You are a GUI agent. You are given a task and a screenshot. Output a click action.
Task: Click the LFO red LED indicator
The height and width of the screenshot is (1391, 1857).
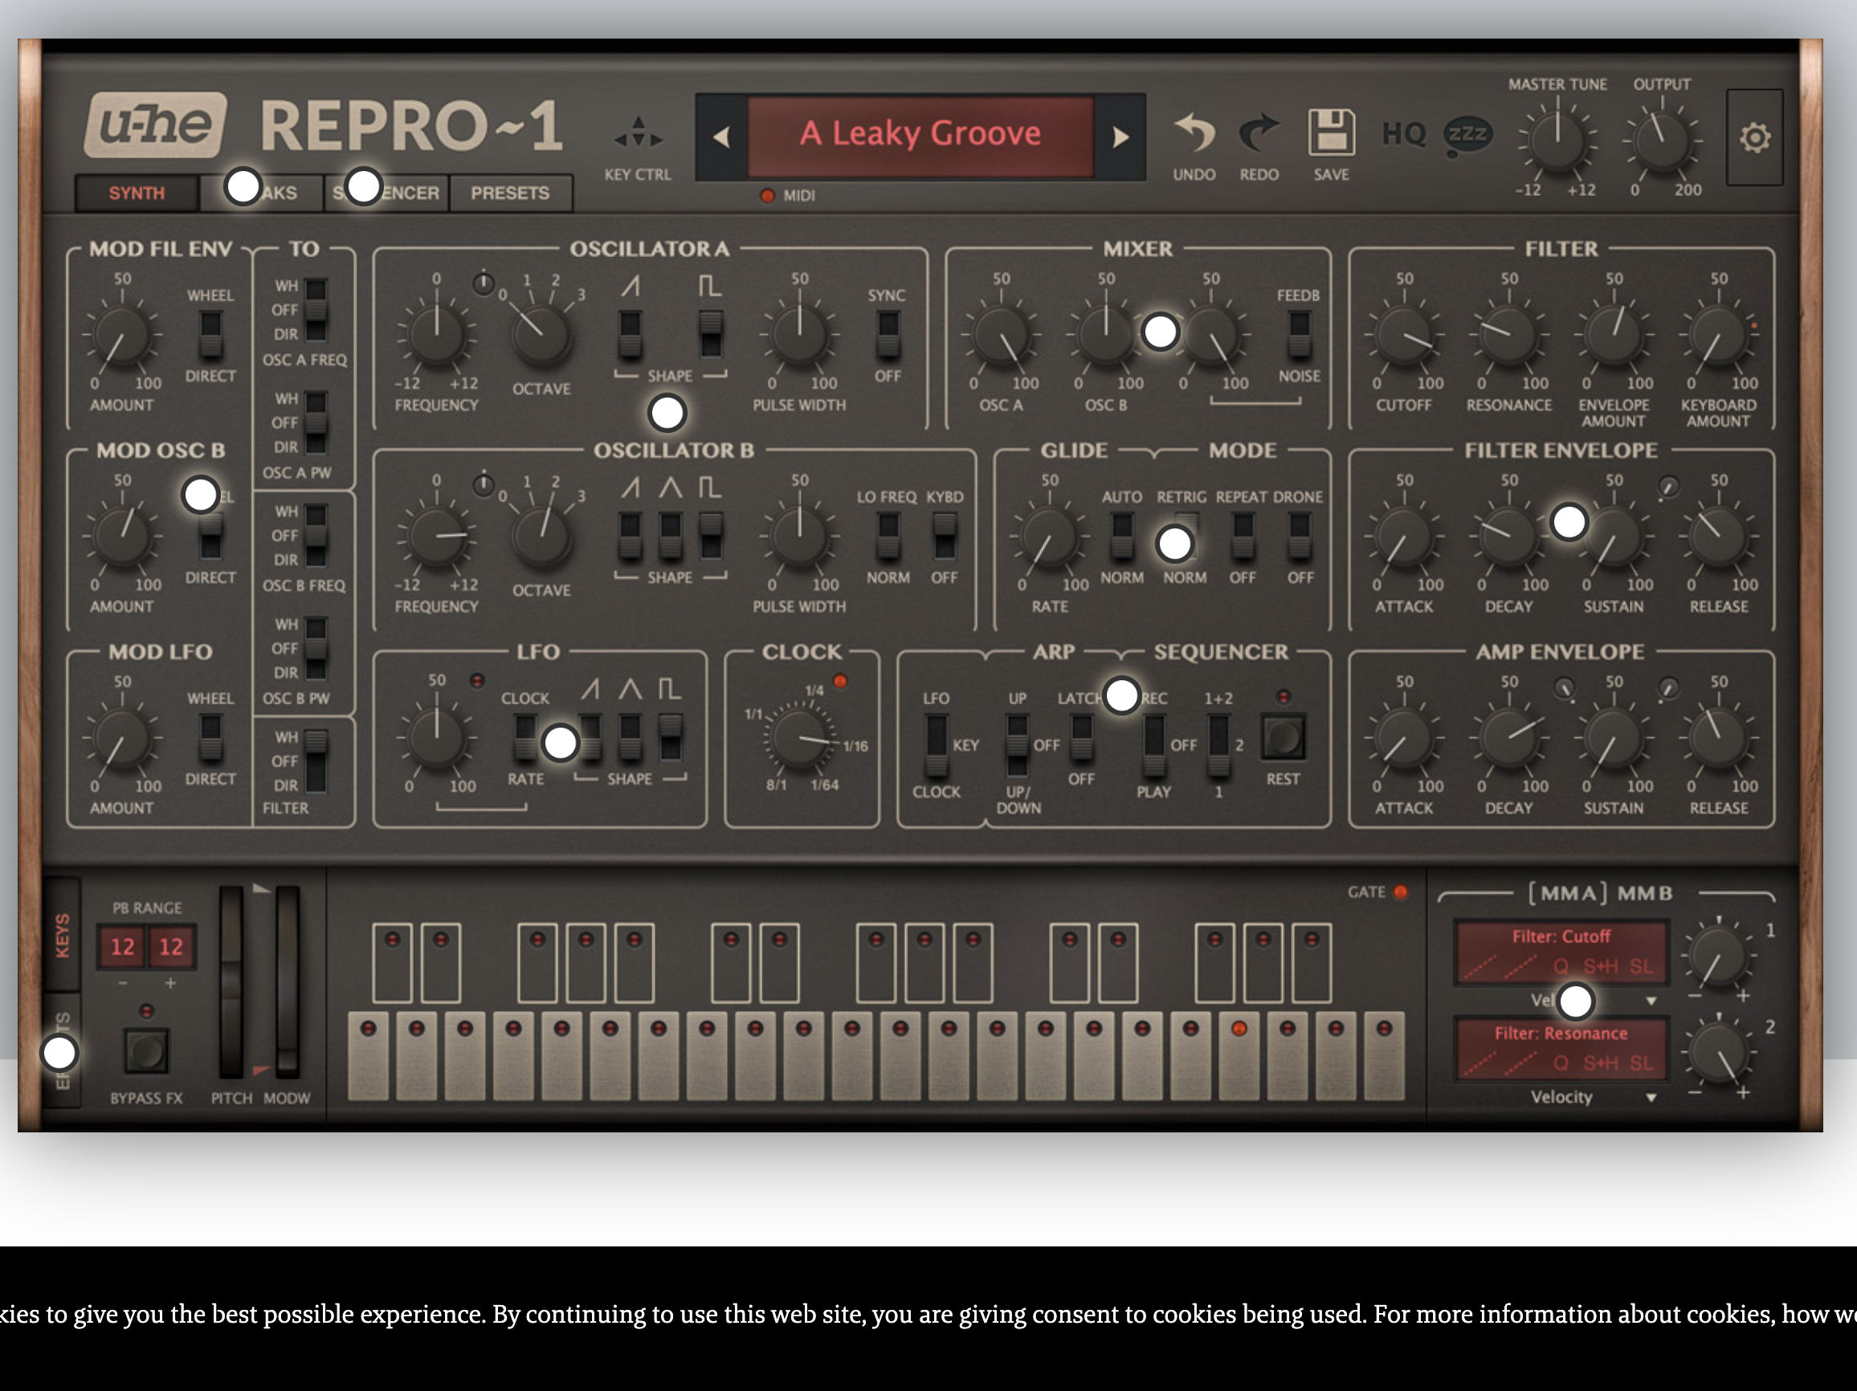(477, 681)
